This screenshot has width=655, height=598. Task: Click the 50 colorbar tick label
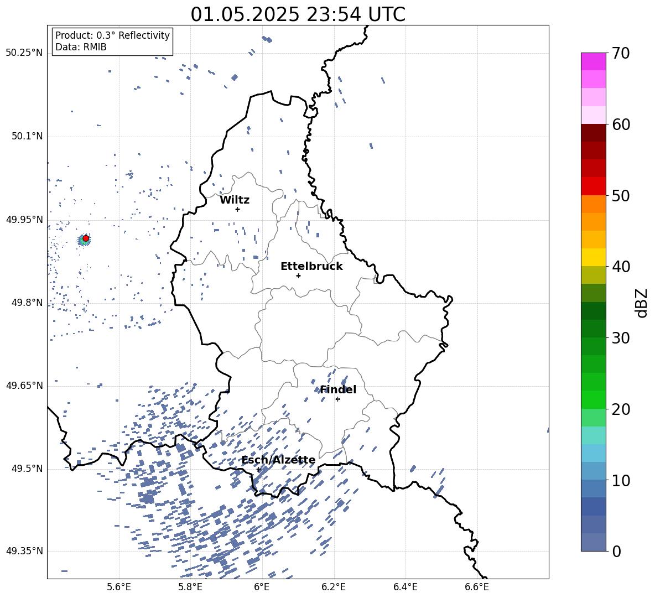[621, 195]
